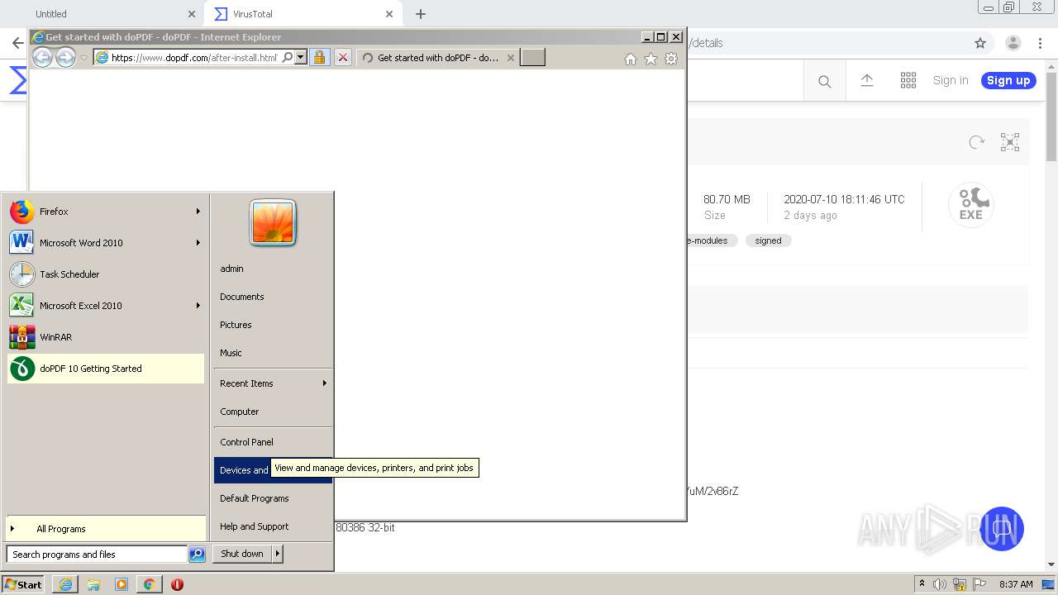1058x595 pixels.
Task: Expand Firefox jump list arrow
Action: click(198, 212)
